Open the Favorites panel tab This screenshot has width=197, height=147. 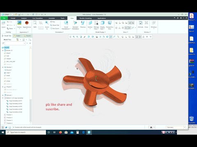(x=27, y=36)
